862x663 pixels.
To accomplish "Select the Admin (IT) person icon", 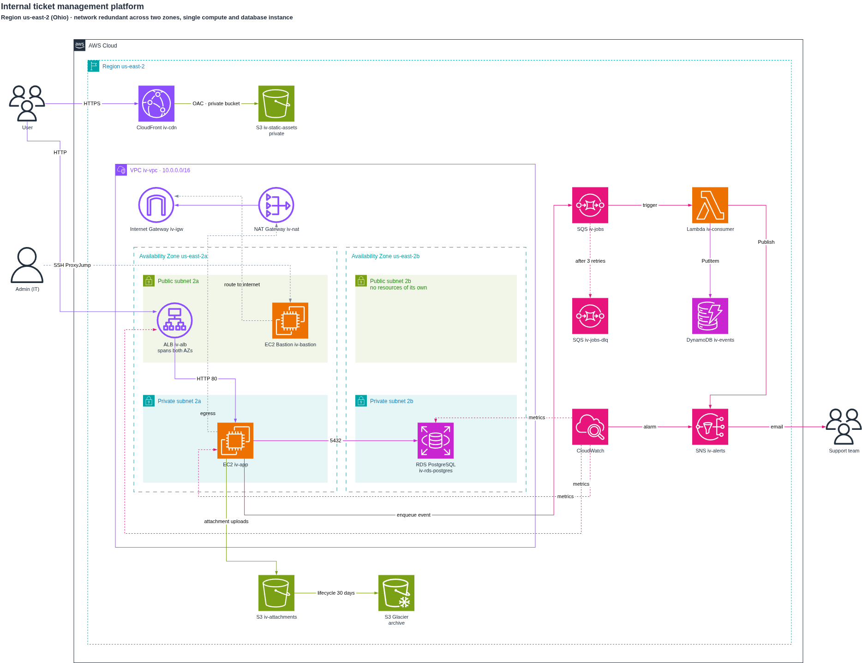I will pyautogui.click(x=27, y=265).
